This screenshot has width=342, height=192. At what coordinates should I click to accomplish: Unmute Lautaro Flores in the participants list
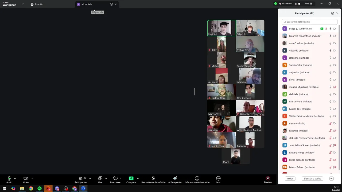click(x=330, y=153)
